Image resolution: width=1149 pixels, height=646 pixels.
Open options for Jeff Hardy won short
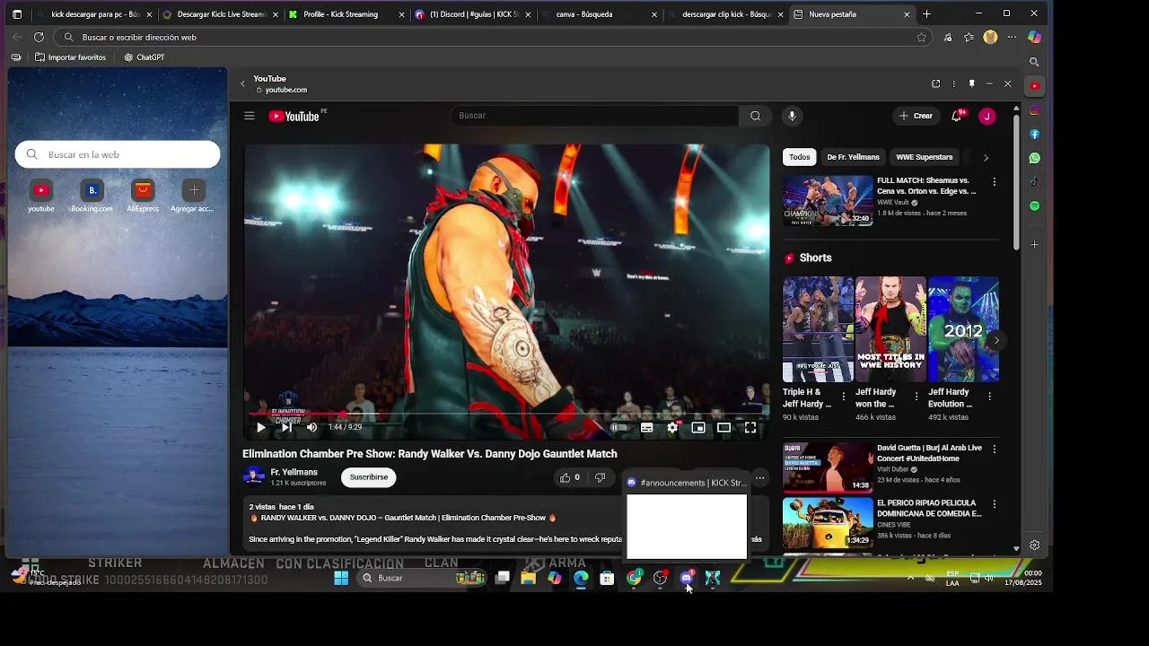[916, 396]
